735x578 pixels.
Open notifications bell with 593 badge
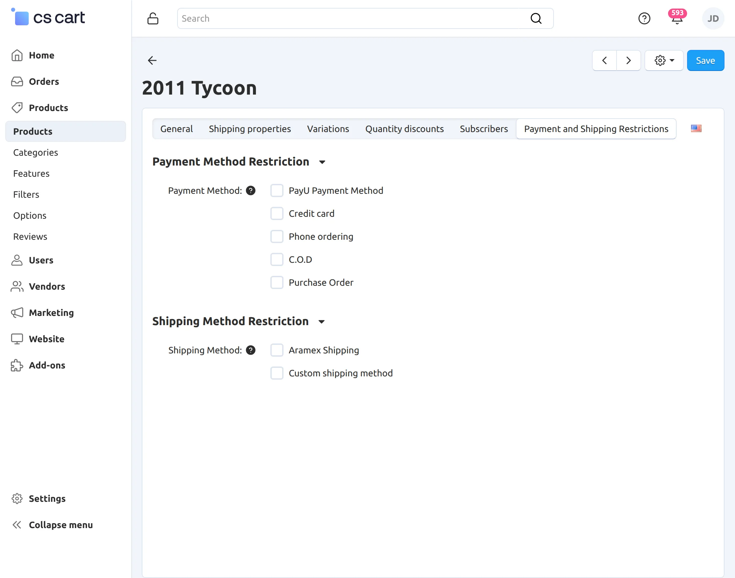[x=677, y=18]
